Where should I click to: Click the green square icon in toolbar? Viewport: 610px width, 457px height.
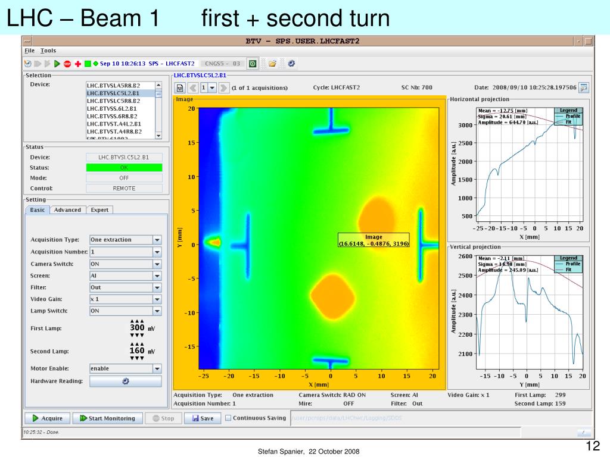click(x=88, y=63)
